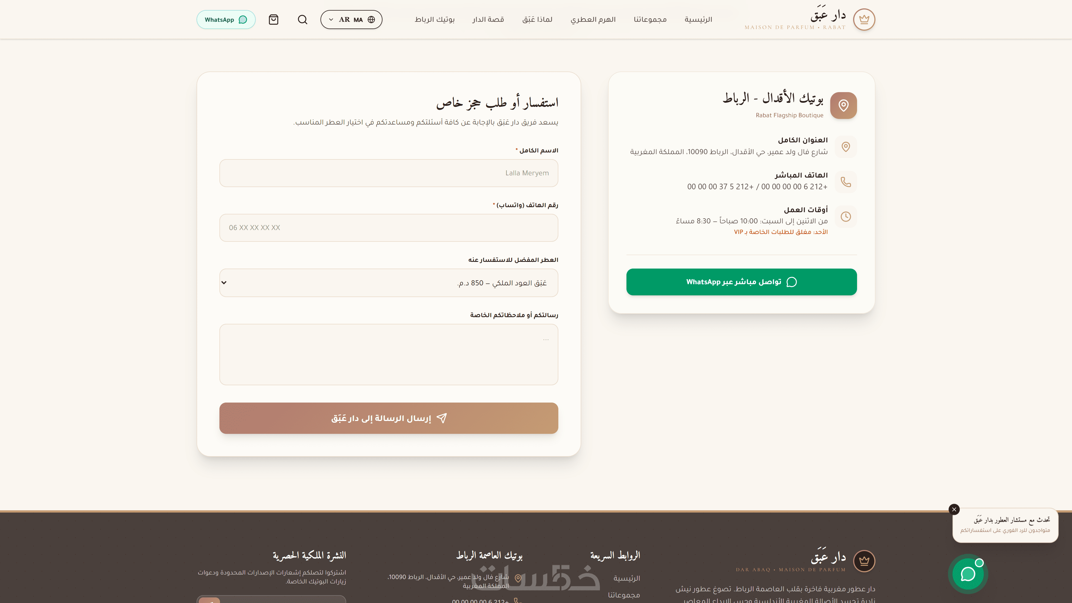This screenshot has width=1072, height=603.
Task: Click the search magnifier icon in header
Action: pos(303,20)
